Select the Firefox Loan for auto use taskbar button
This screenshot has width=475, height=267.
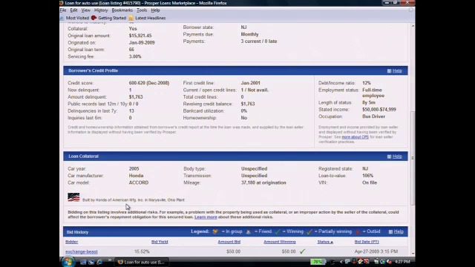(141, 262)
